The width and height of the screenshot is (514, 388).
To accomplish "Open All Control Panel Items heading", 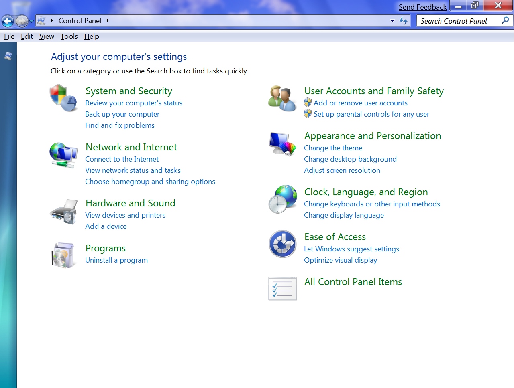I will 353,282.
